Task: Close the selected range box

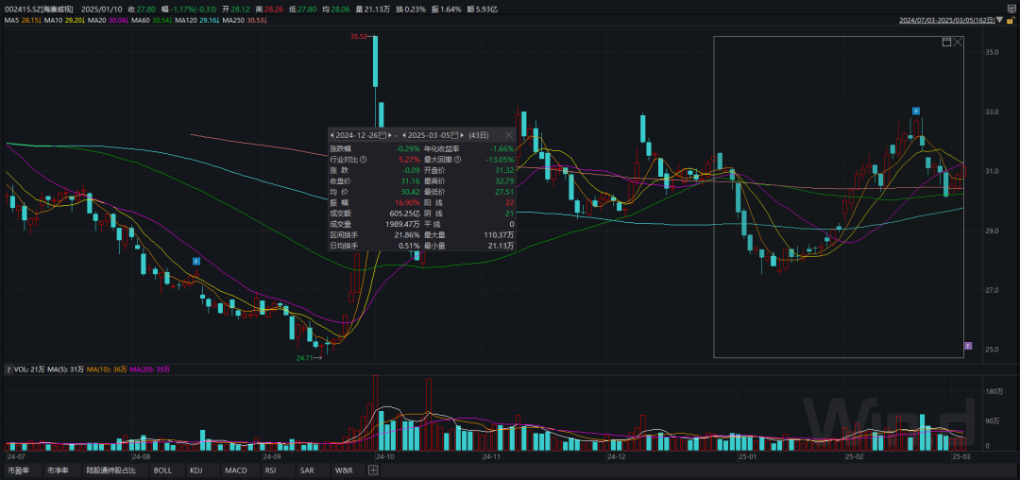Action: click(x=958, y=43)
